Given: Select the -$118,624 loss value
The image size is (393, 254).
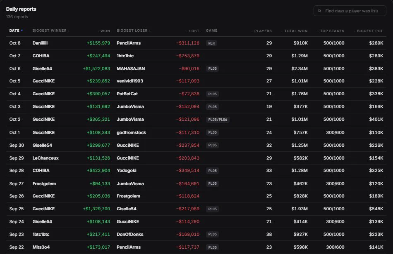Looking at the screenshot, I should click(x=188, y=196).
